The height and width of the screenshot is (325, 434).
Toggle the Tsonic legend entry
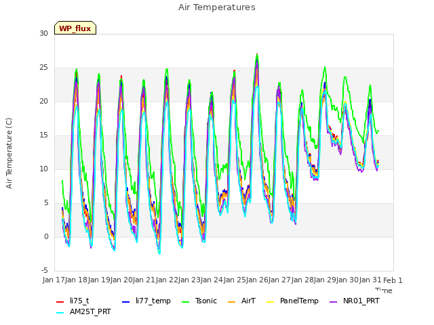199,301
